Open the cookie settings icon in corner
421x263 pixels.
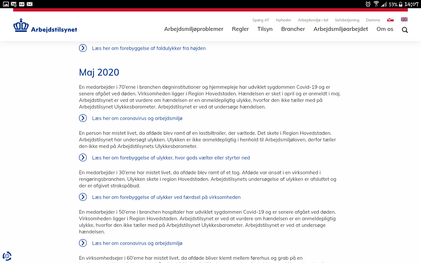point(7,256)
